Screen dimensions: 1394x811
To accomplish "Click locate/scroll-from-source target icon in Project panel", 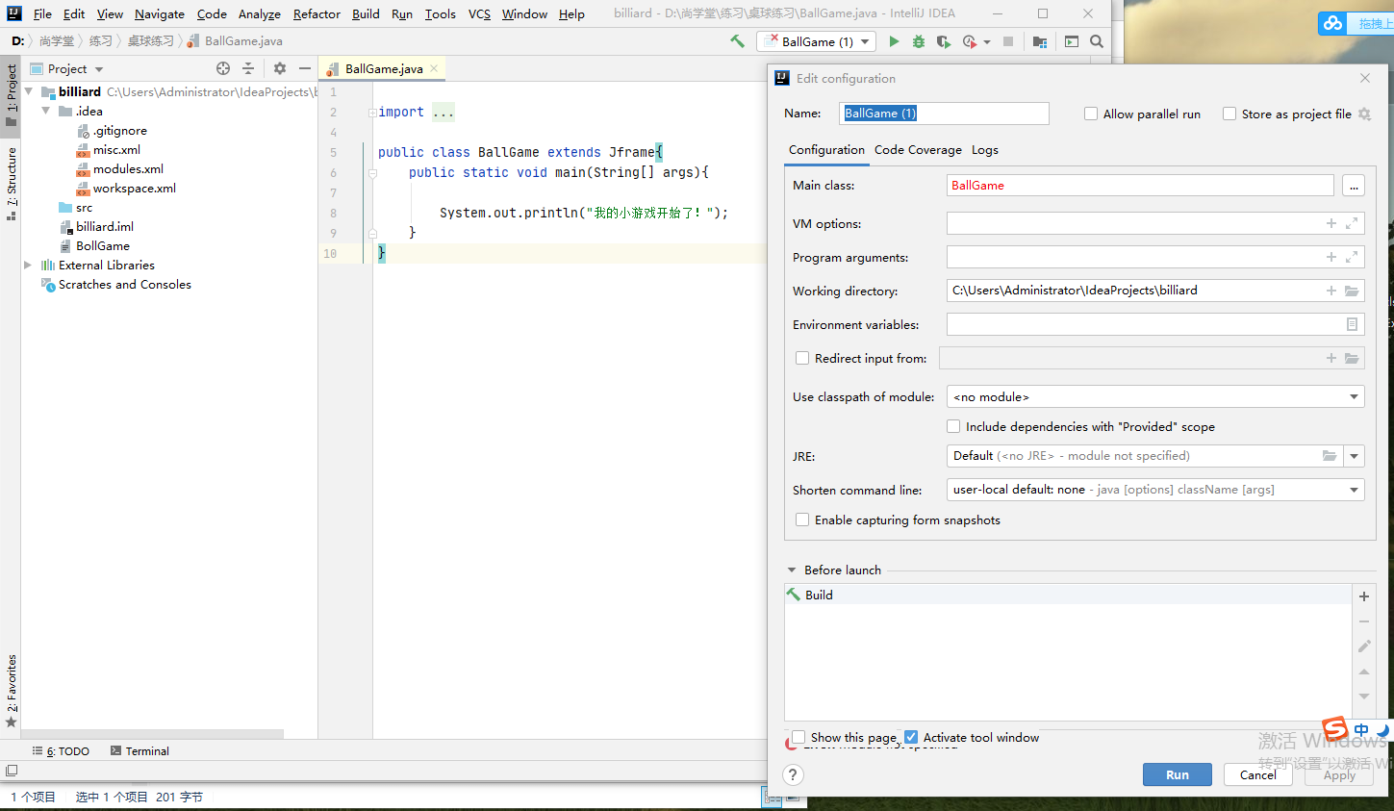I will tap(223, 68).
